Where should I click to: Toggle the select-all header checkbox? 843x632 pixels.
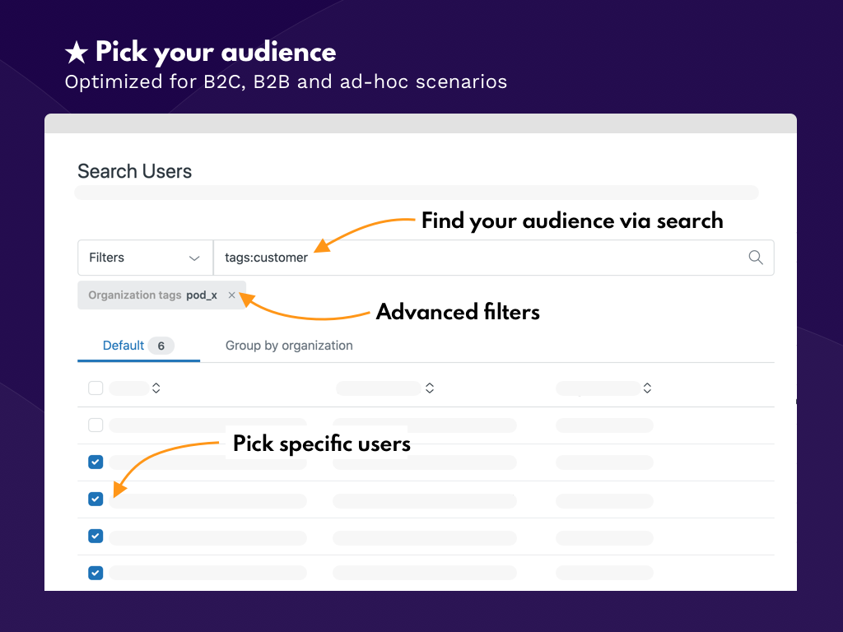(x=95, y=388)
